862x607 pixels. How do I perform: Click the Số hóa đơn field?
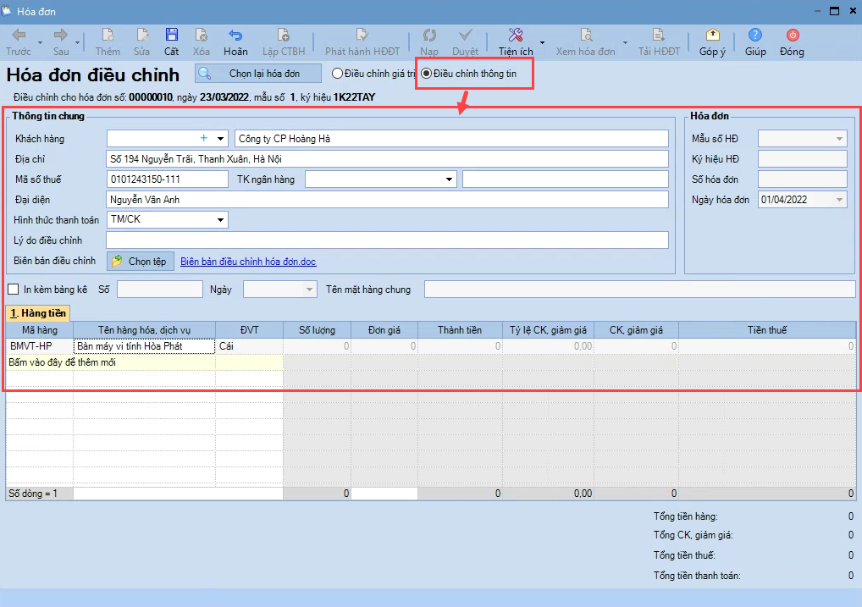coord(803,179)
